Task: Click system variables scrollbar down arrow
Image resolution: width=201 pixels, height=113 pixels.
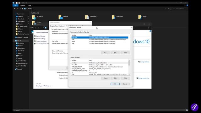Action: tap(129, 74)
